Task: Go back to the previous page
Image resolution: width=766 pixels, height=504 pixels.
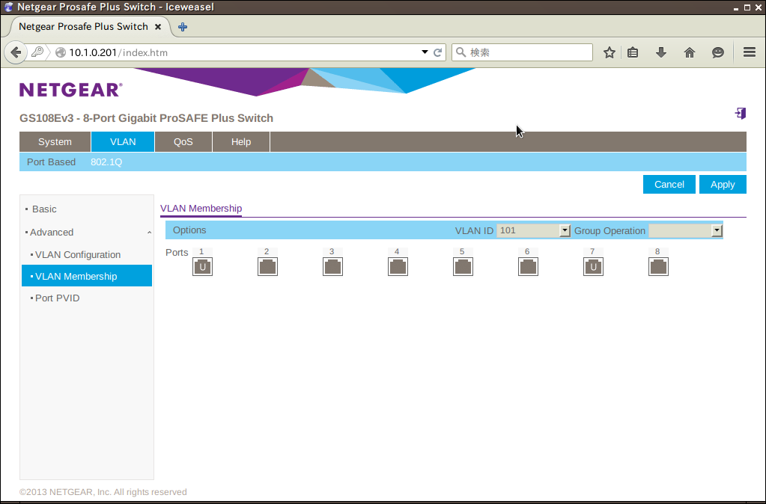Action: (16, 52)
